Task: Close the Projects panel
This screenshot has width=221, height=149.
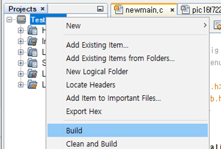Action: coord(43,9)
